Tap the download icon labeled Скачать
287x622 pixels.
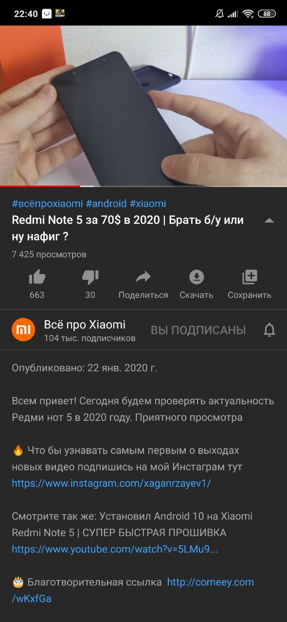pos(196,277)
